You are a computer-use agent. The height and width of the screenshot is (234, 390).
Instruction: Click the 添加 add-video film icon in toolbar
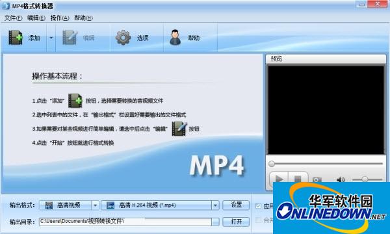pos(16,38)
